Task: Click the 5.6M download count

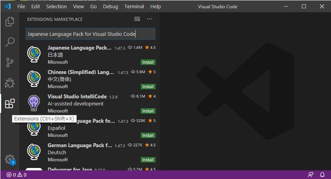Action: click(x=138, y=72)
